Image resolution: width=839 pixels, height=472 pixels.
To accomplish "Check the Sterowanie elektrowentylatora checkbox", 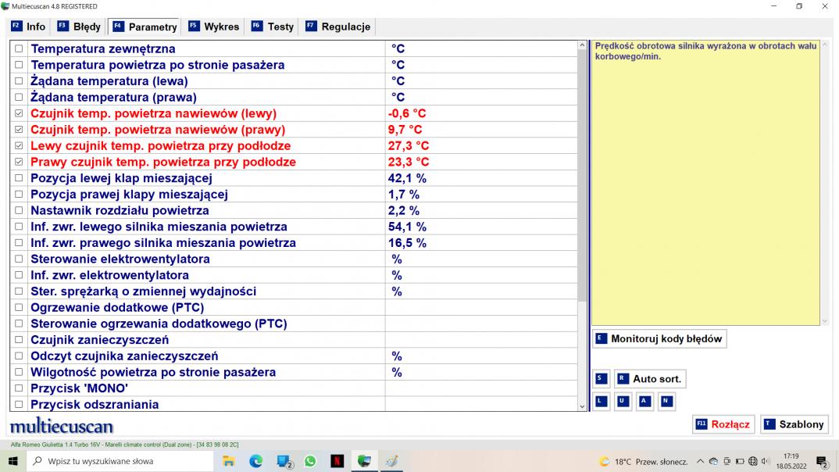I will pyautogui.click(x=20, y=259).
